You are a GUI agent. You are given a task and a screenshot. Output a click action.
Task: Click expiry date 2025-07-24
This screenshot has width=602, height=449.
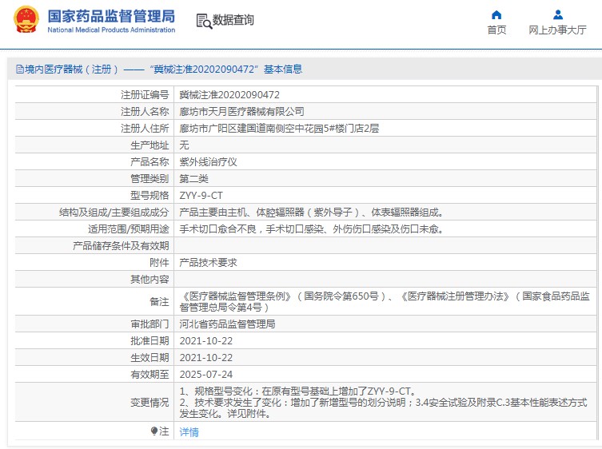[x=206, y=375]
